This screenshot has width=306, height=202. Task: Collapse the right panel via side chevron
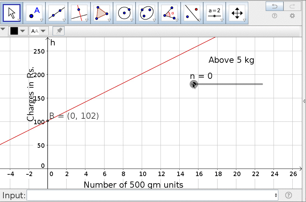303,101
